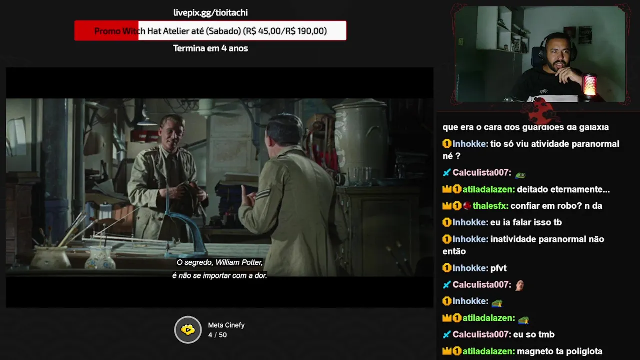This screenshot has height=360, width=640.
Task: Click the streamer webcam feed
Action: (x=540, y=54)
